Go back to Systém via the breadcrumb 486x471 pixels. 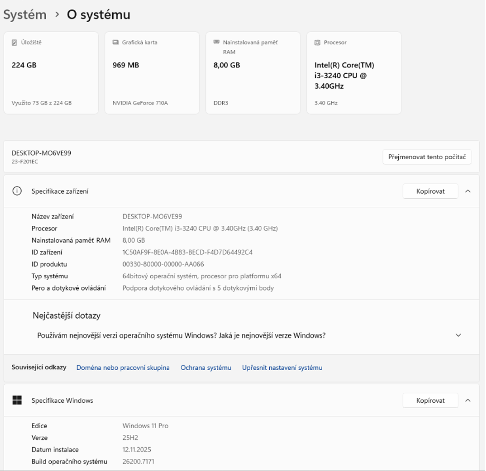click(x=25, y=15)
